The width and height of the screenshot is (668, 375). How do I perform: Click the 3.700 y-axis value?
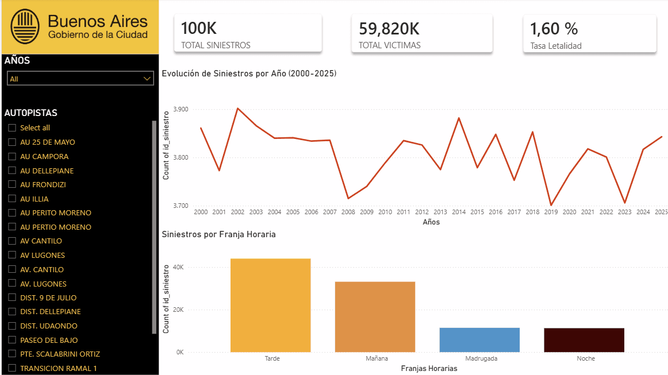(181, 206)
